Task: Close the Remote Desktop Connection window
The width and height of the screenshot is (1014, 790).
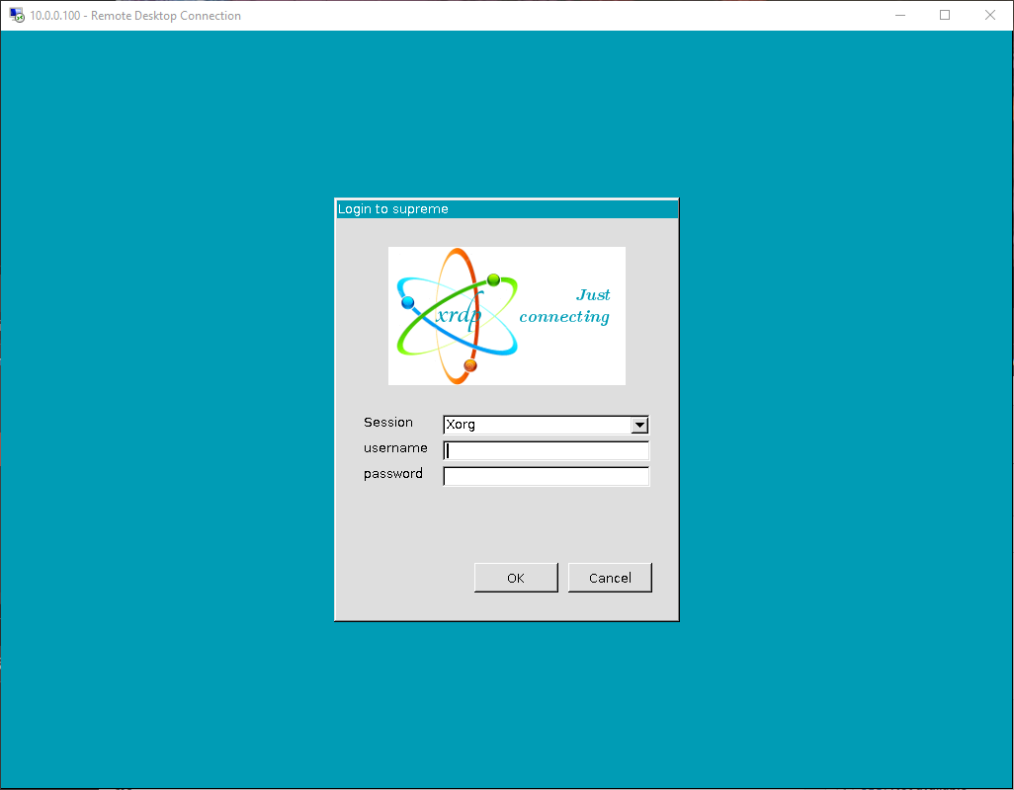Action: tap(990, 15)
